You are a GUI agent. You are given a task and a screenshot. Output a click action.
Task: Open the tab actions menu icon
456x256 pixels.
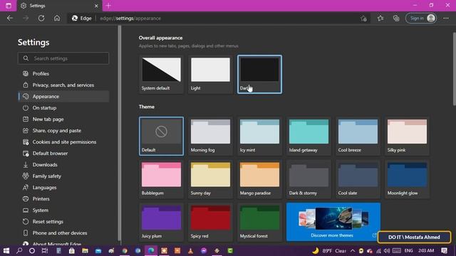click(9, 6)
